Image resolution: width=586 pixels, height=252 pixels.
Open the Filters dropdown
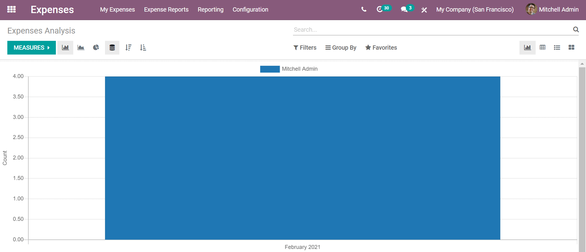click(305, 48)
